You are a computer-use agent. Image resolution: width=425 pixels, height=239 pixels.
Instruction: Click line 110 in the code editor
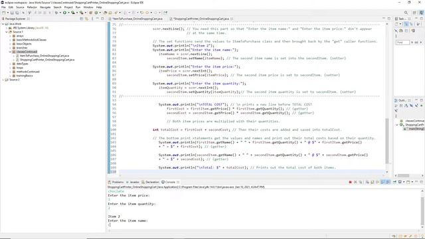click(x=252, y=172)
